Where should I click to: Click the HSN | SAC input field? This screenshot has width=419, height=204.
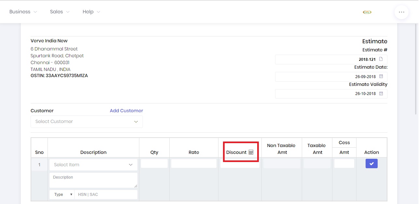point(106,194)
